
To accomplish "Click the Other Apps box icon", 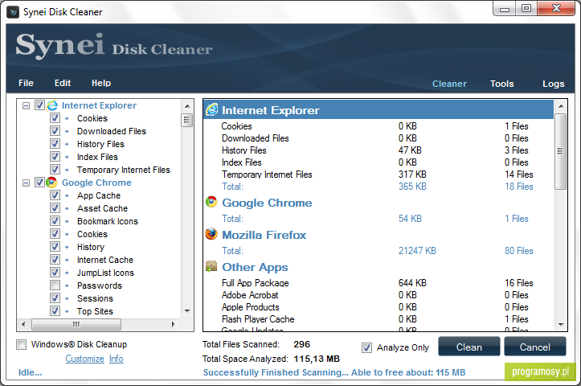I will point(211,266).
